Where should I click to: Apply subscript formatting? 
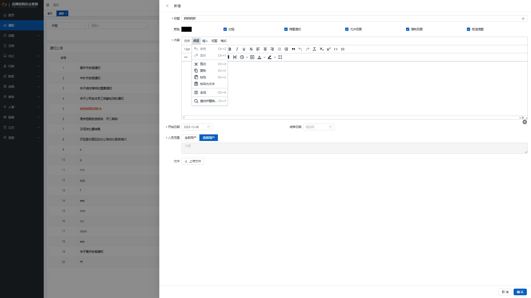click(322, 49)
